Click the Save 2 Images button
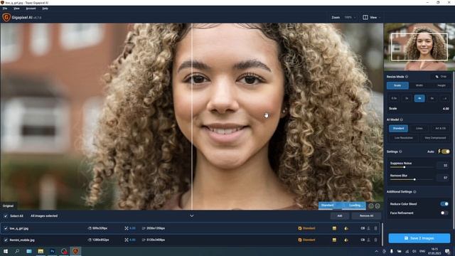Screen dimensions: 455x256 point(419,238)
